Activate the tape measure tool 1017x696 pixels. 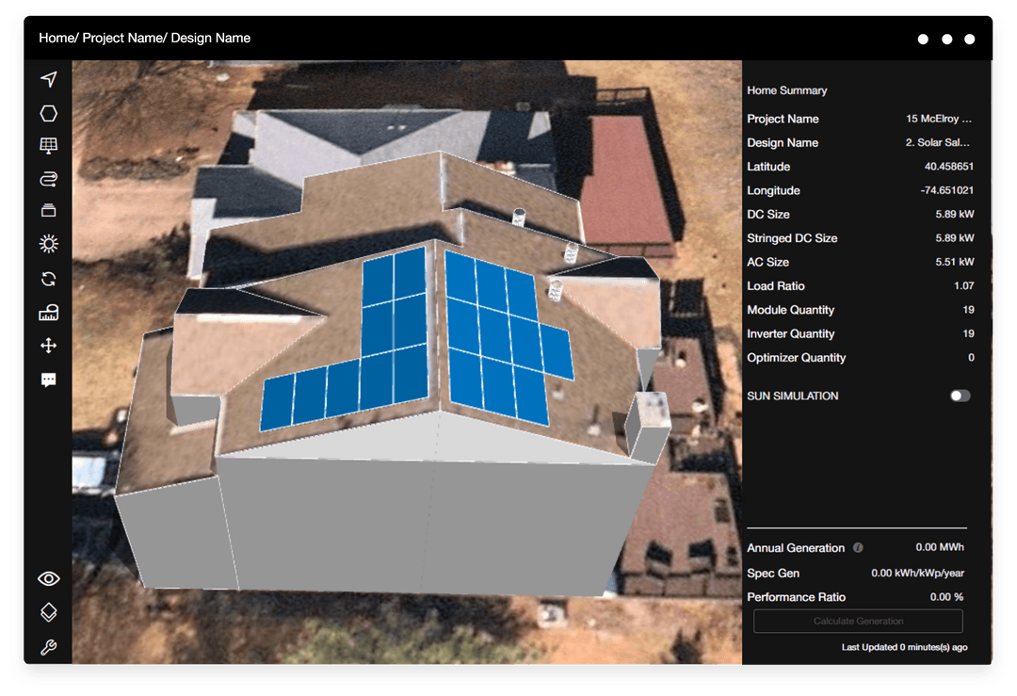point(49,313)
